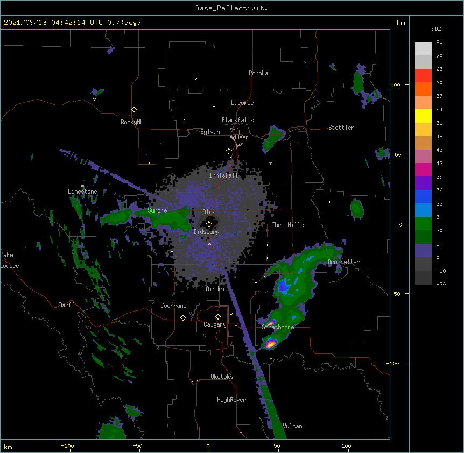
Task: Click the Base_Reflectivity title text
Action: coord(231,8)
